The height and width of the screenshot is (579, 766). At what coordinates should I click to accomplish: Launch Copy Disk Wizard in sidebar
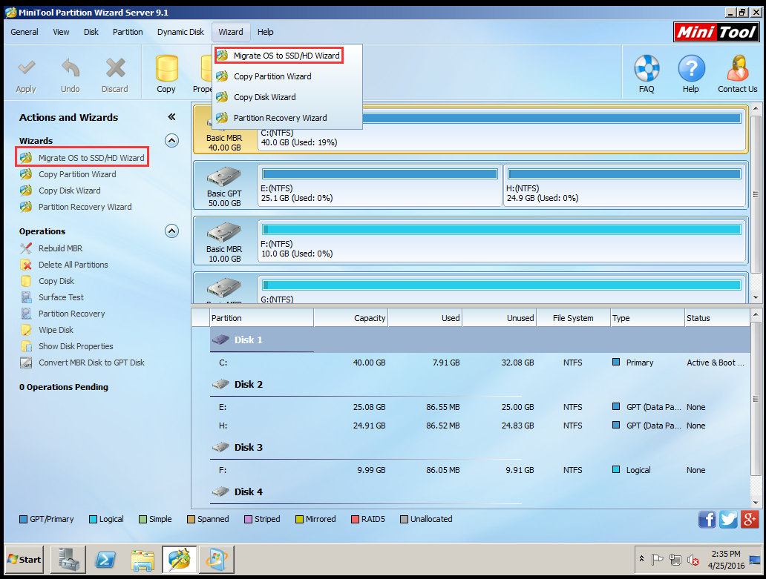60,191
